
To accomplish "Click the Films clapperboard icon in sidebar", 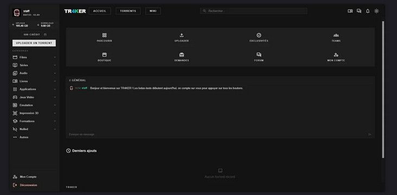I will (15, 57).
